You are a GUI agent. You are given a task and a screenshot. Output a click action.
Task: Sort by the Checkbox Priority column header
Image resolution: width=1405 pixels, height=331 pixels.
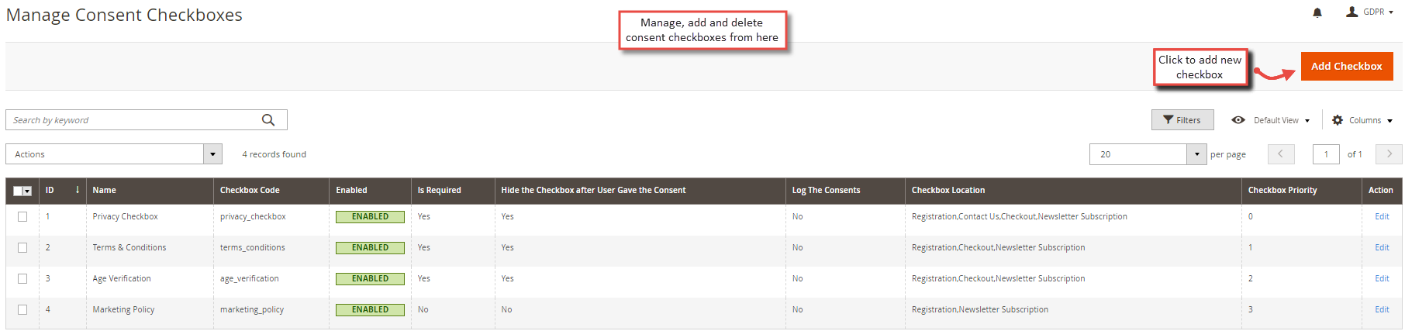[x=1282, y=190]
